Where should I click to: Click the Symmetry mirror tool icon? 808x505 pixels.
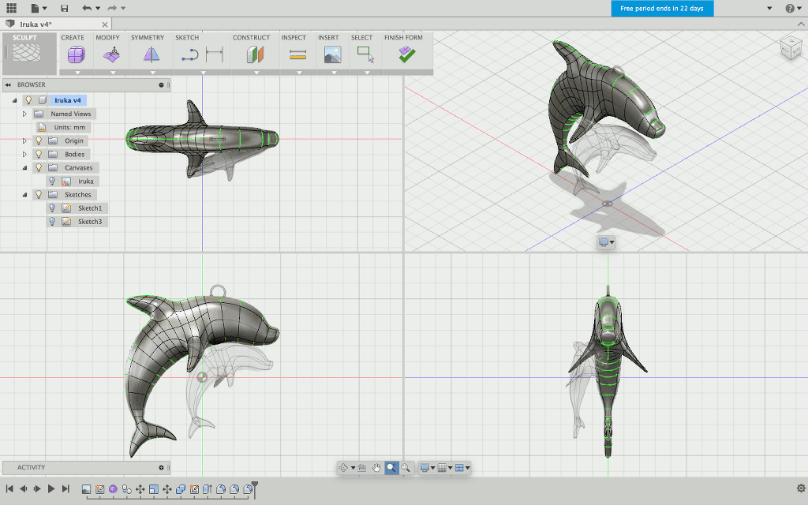coord(151,54)
